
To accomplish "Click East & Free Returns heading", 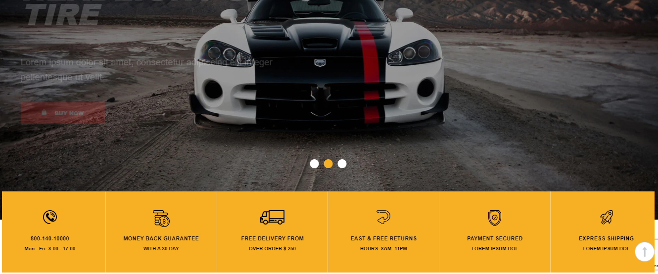I will coord(383,238).
